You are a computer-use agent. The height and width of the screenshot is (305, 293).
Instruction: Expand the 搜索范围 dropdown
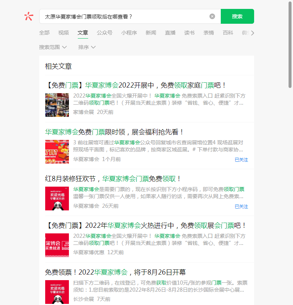click(x=53, y=47)
